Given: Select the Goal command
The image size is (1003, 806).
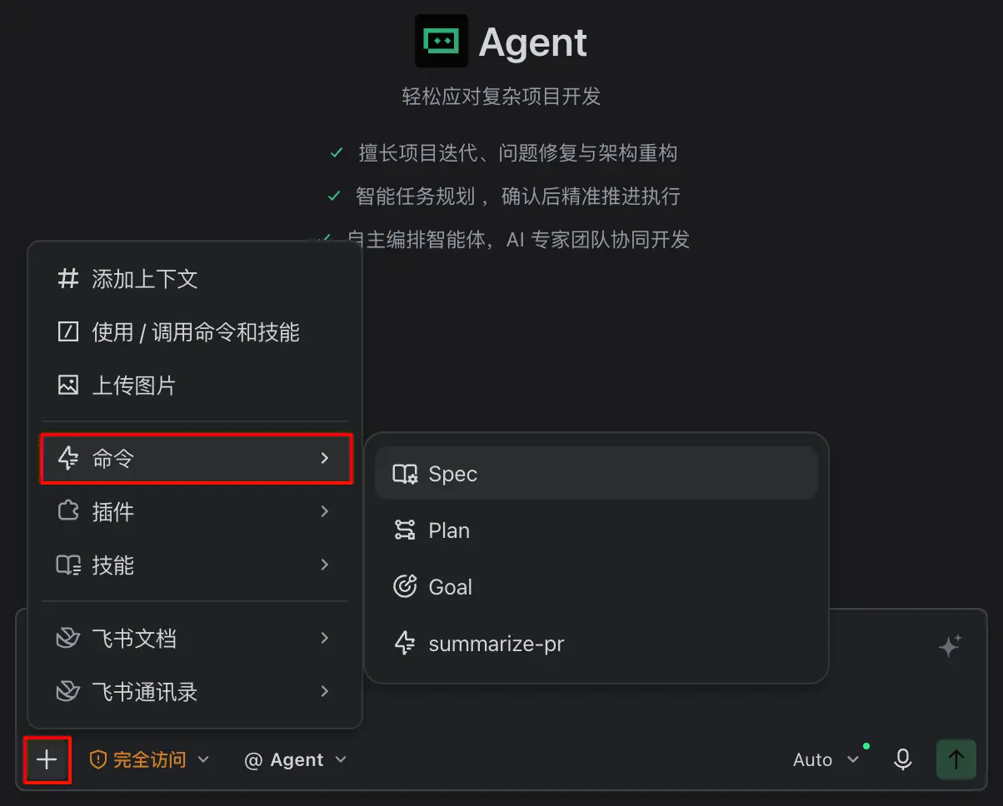Looking at the screenshot, I should click(596, 587).
